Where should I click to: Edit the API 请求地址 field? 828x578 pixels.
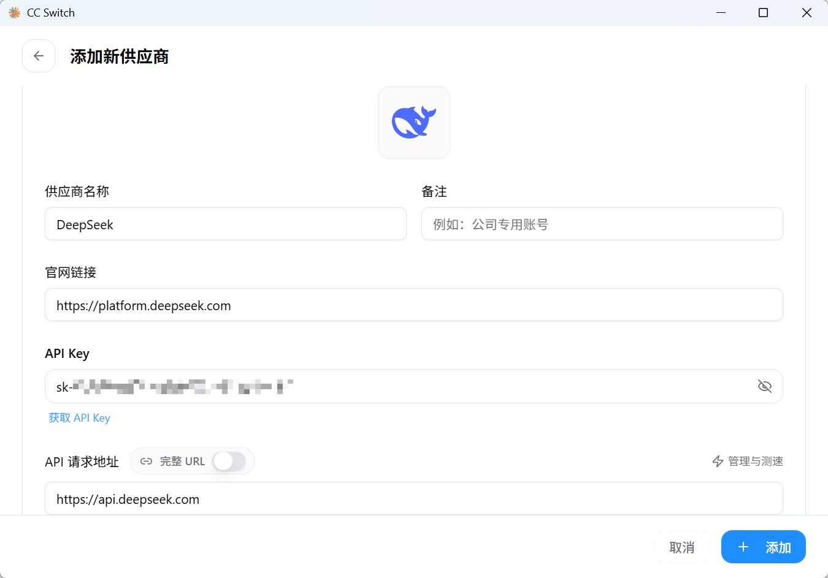414,499
